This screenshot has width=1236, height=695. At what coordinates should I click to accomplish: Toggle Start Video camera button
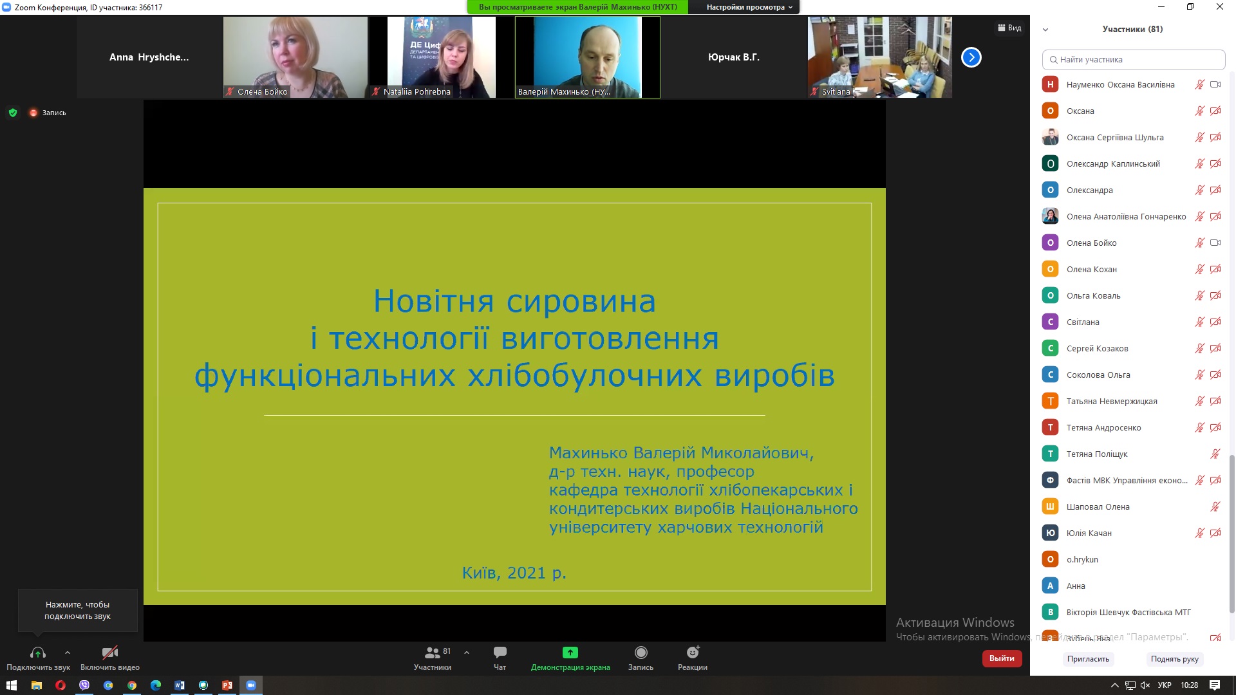coord(110,653)
